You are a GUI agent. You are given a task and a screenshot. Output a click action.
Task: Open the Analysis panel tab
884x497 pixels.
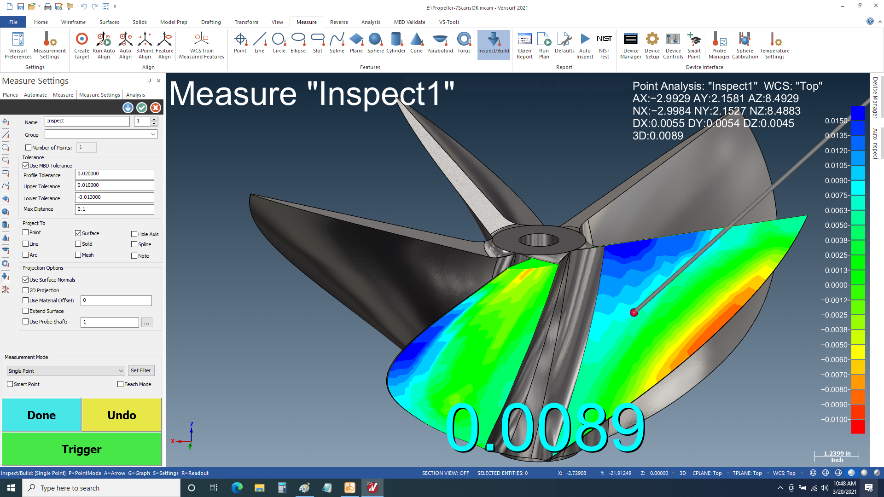pyautogui.click(x=135, y=95)
